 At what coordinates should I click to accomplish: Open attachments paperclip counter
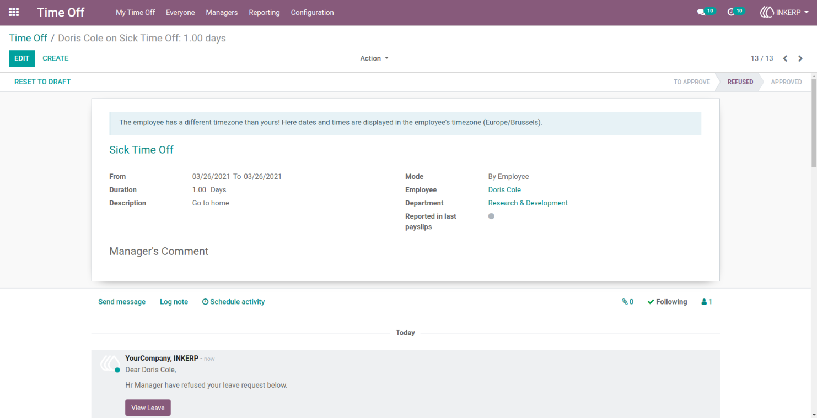[x=627, y=302]
